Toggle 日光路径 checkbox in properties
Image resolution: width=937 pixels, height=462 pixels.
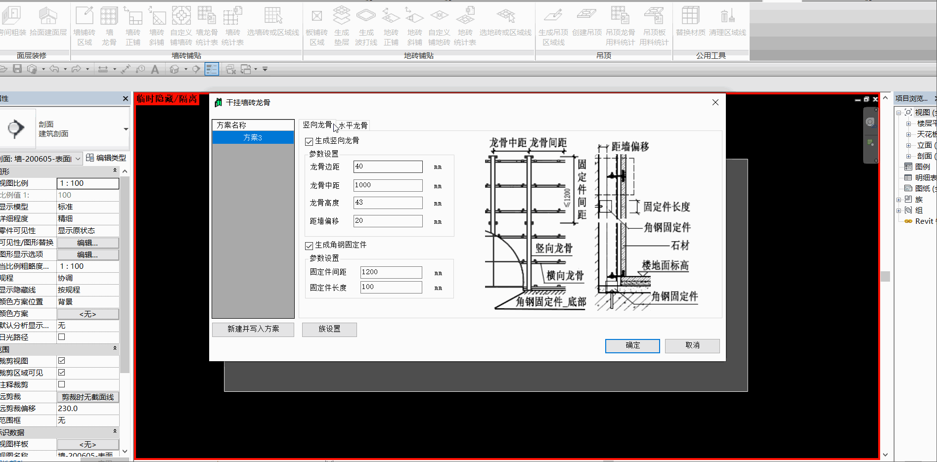62,337
